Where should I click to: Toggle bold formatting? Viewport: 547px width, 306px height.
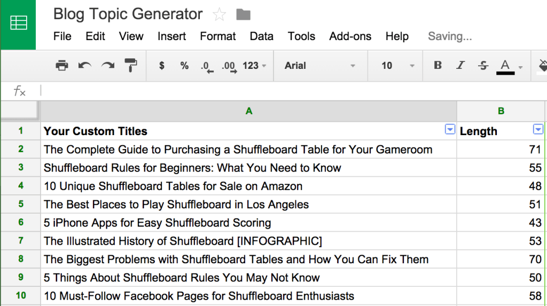click(x=437, y=65)
